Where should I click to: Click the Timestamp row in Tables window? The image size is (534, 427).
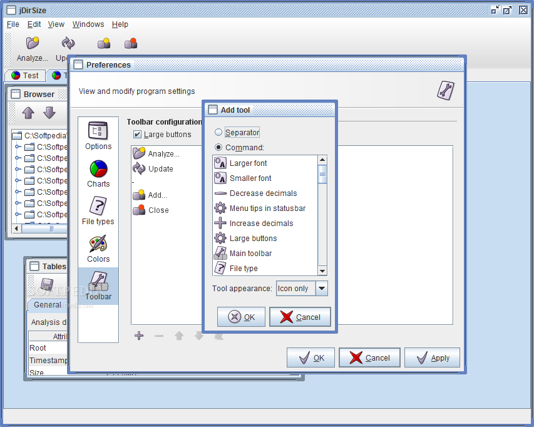[x=48, y=360]
